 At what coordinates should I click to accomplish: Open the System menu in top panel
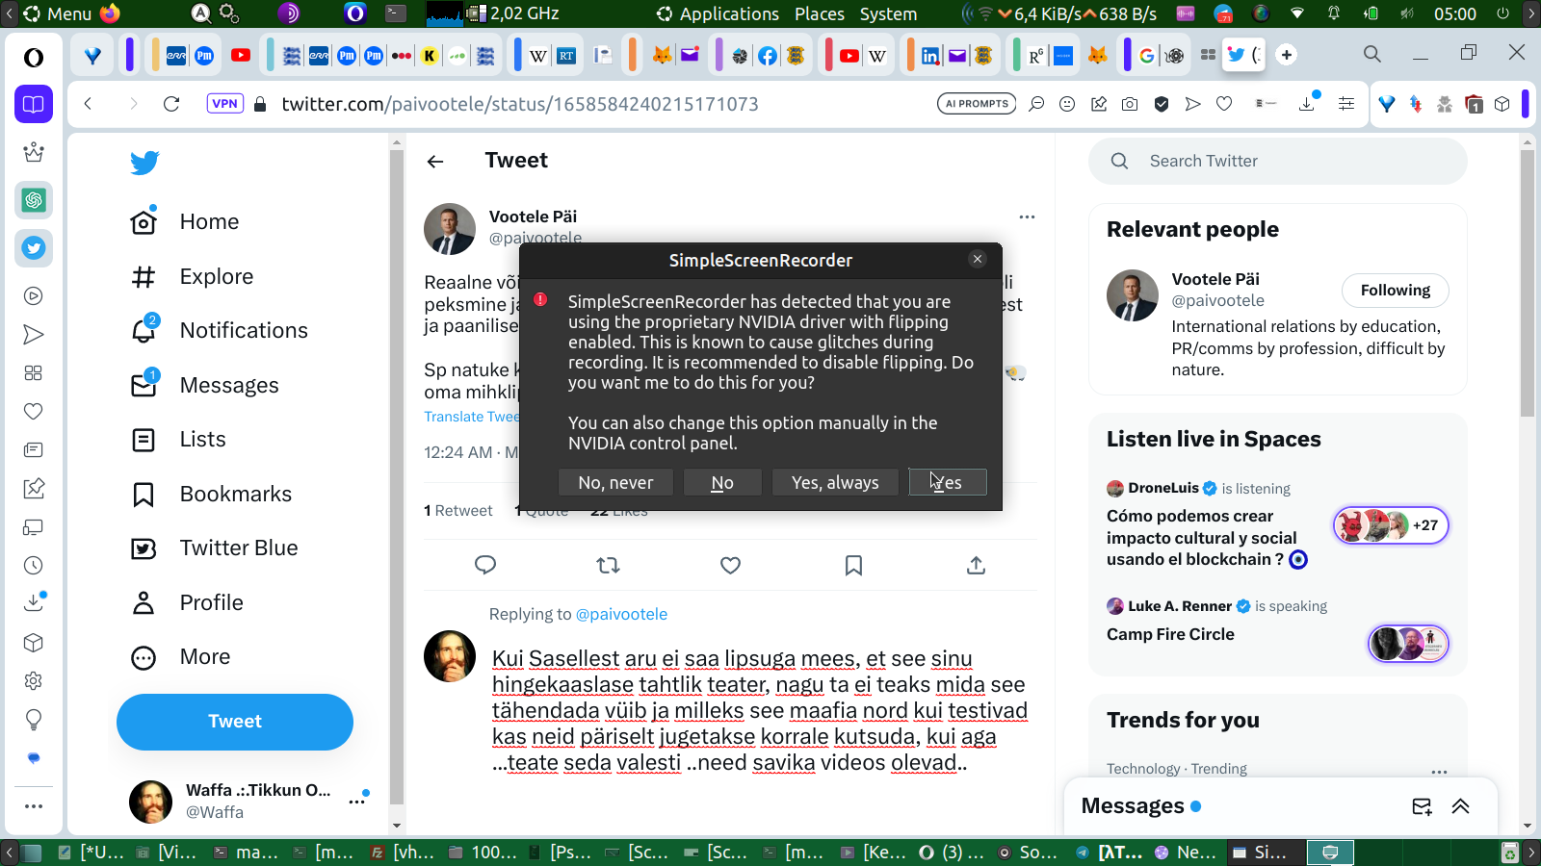(888, 13)
